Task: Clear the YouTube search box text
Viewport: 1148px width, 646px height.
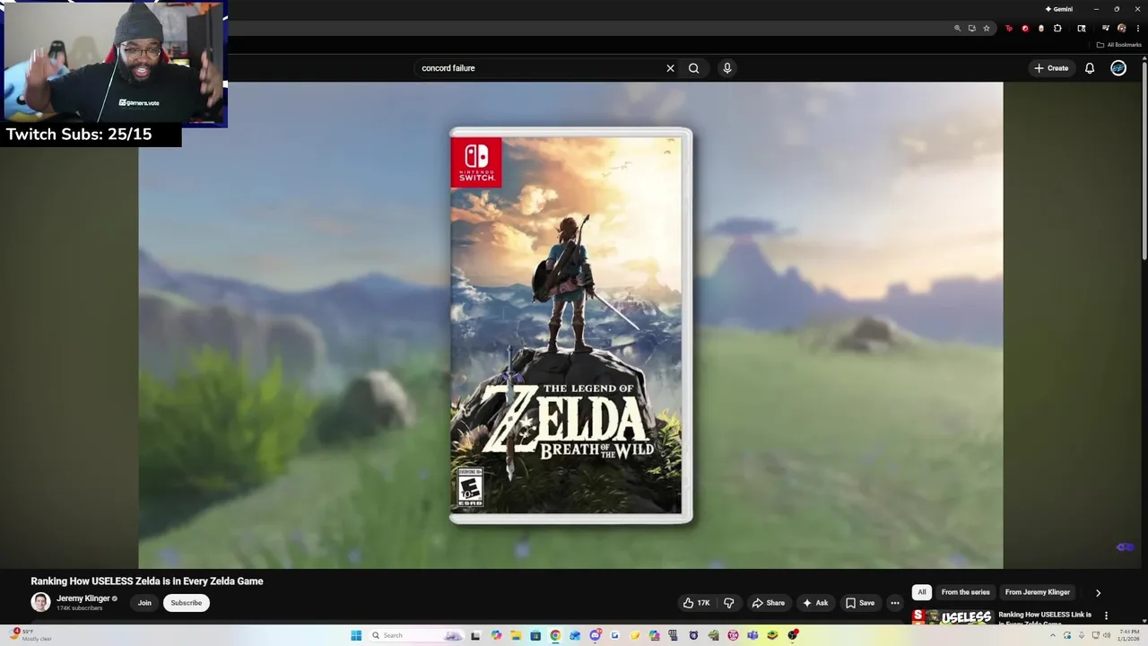Action: 670,68
